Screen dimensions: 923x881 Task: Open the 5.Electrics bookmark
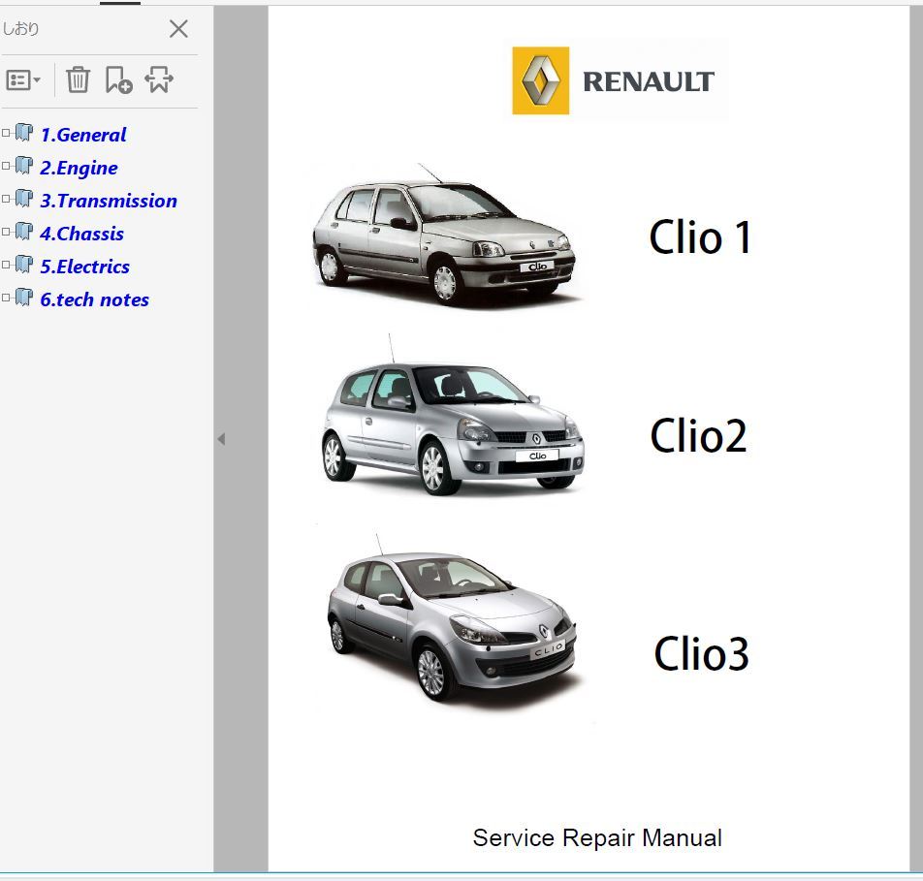click(x=84, y=267)
